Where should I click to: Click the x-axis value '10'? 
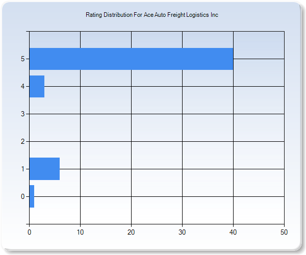click(x=80, y=232)
